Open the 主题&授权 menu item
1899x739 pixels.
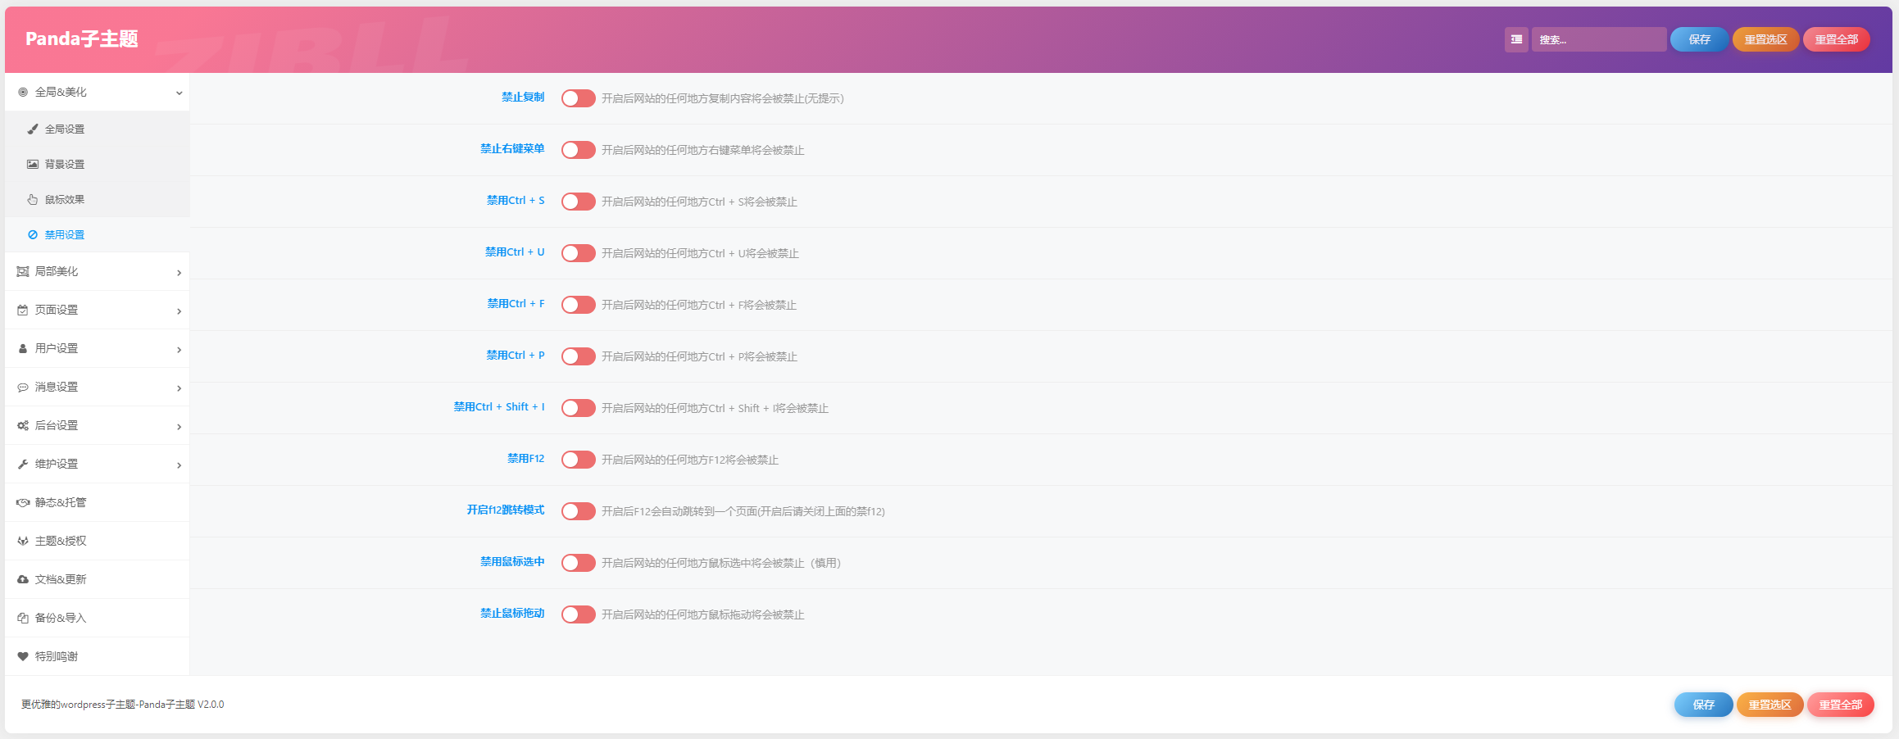[98, 542]
